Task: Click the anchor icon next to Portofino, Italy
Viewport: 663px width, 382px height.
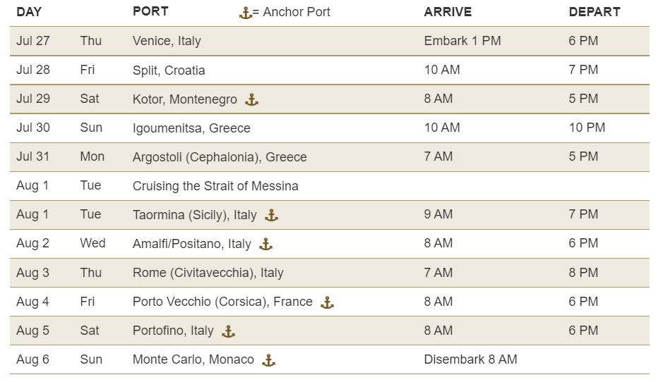Action: (228, 332)
